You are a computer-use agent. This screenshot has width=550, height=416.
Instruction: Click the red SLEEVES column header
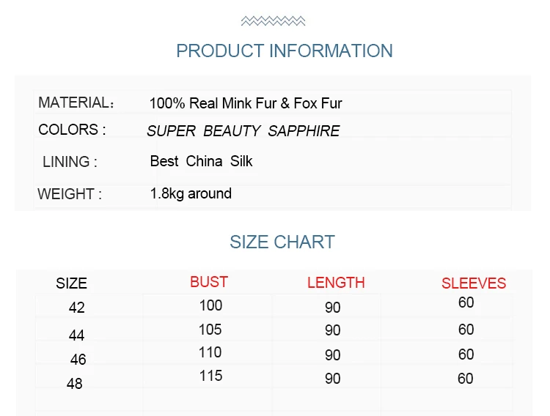(474, 283)
